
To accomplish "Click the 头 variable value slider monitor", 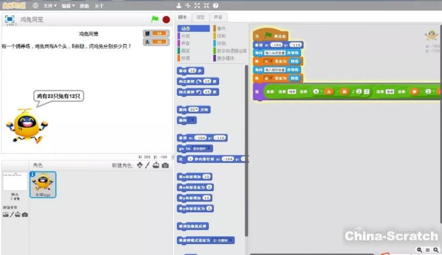I will [159, 42].
